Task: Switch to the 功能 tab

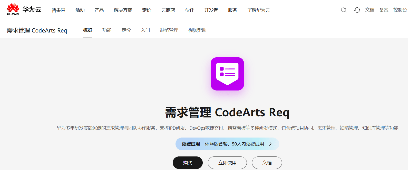Action: point(107,30)
